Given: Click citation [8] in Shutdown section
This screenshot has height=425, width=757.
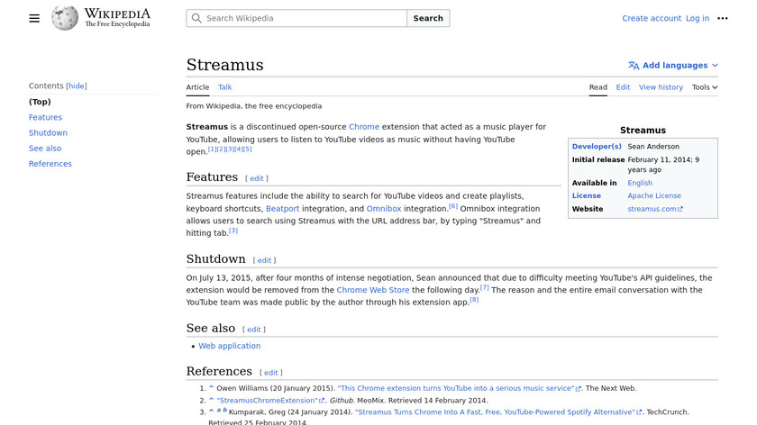Looking at the screenshot, I should click(474, 300).
